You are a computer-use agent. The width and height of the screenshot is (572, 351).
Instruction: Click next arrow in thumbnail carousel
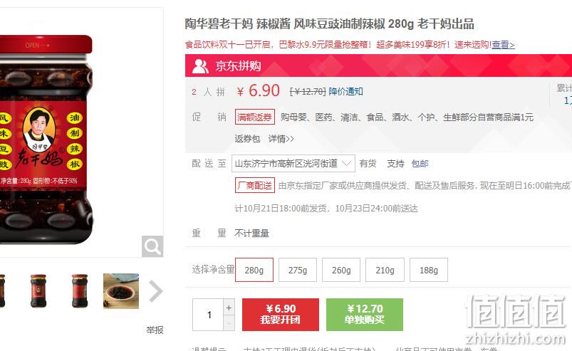click(156, 291)
